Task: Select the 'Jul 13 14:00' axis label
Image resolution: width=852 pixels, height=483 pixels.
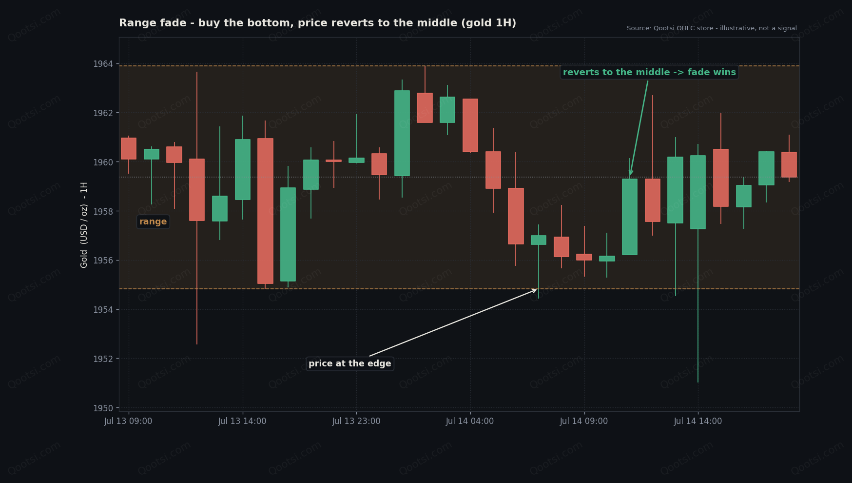Action: point(242,421)
